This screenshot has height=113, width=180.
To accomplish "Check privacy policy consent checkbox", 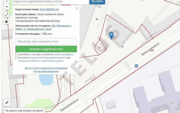I will pyautogui.click(x=17, y=58).
